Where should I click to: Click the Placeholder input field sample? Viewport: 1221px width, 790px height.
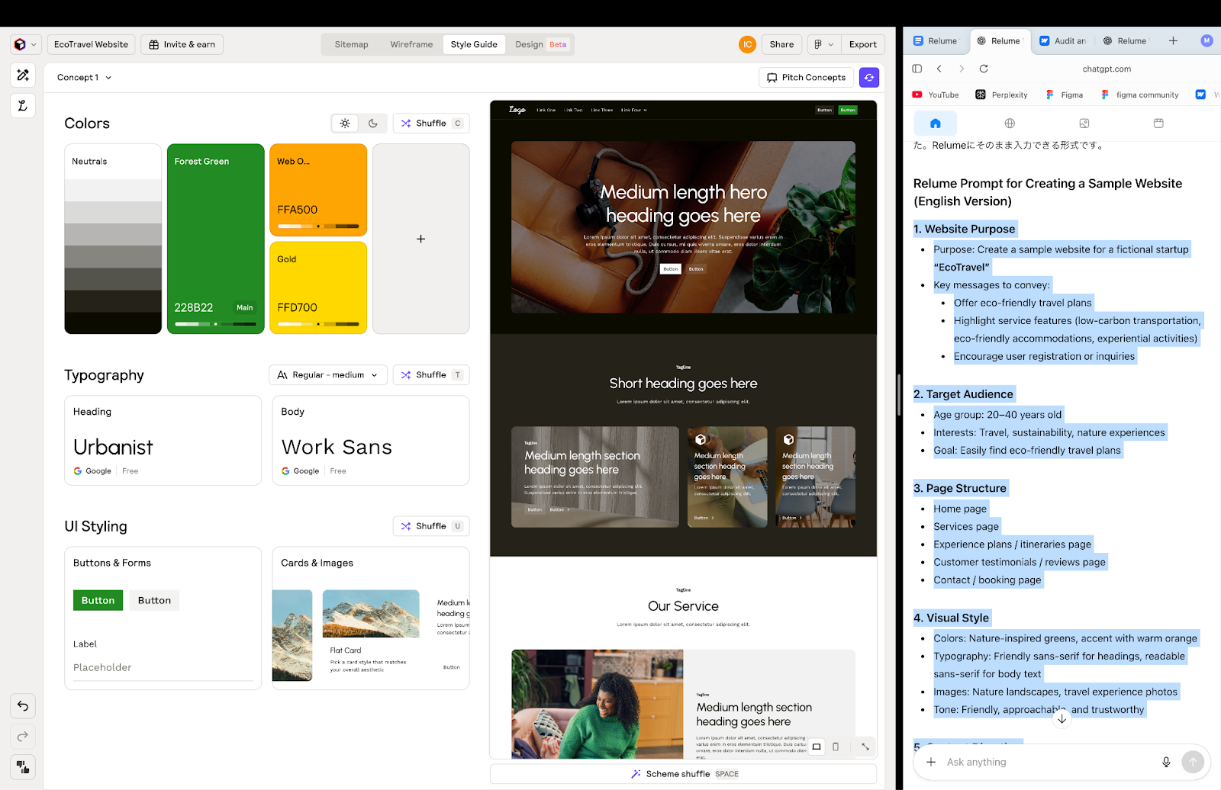click(x=163, y=667)
